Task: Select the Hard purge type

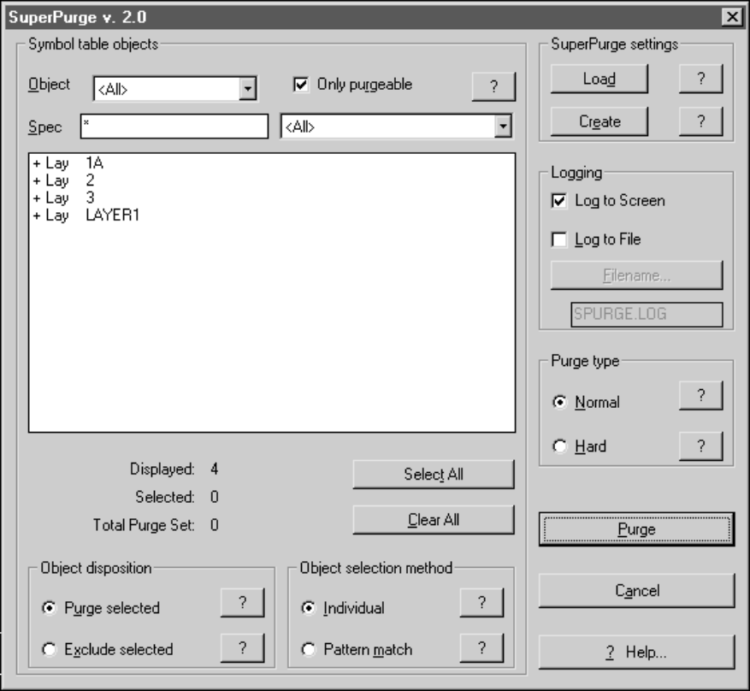Action: tap(559, 446)
